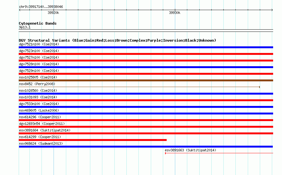This screenshot has height=175, width=282.
Task: Click the 39930k ruler position label
Action: [x=175, y=13]
